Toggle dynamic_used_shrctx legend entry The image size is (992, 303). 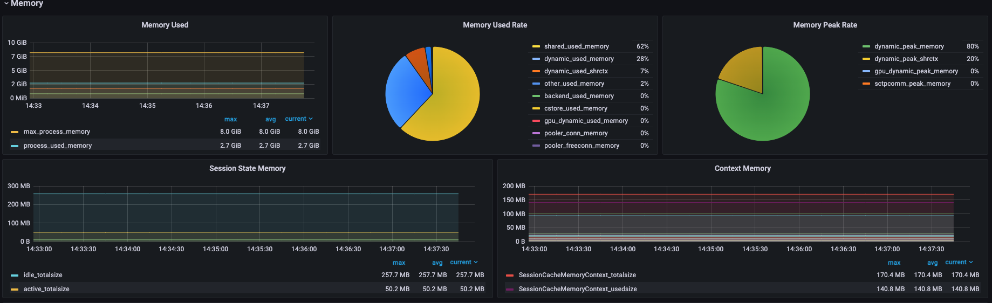[x=576, y=71]
